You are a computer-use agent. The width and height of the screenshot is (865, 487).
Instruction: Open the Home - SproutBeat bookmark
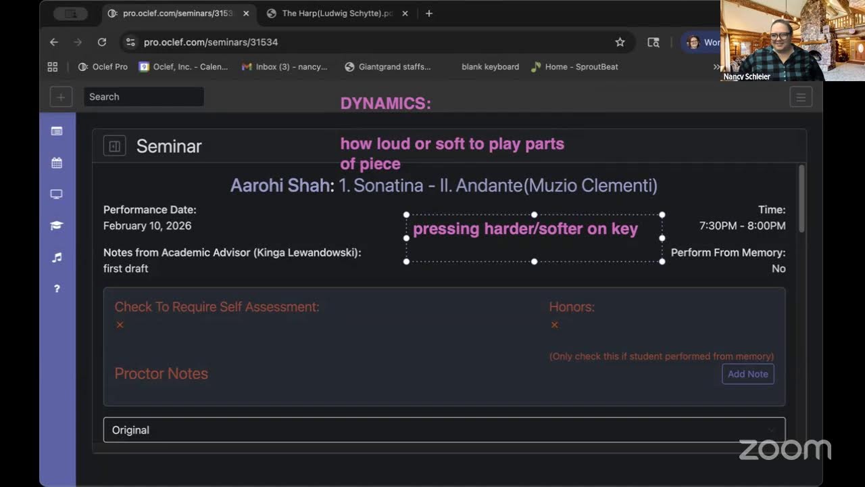tap(574, 67)
